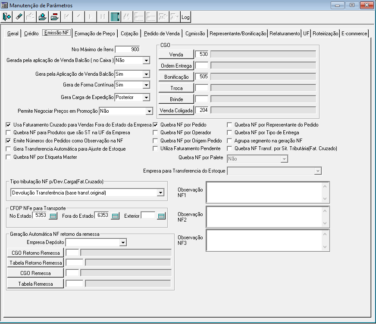Enable Quebra NF por Operador
376x324 pixels.
click(x=155, y=133)
